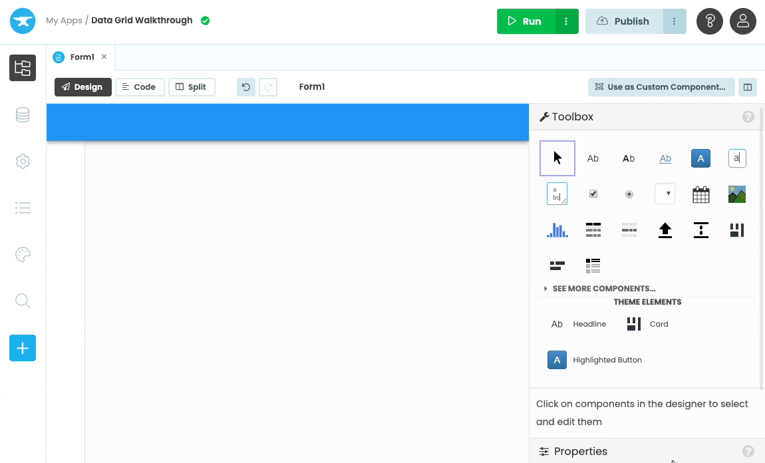Click Use as Custom Component button
This screenshot has width=765, height=463.
[x=661, y=87]
